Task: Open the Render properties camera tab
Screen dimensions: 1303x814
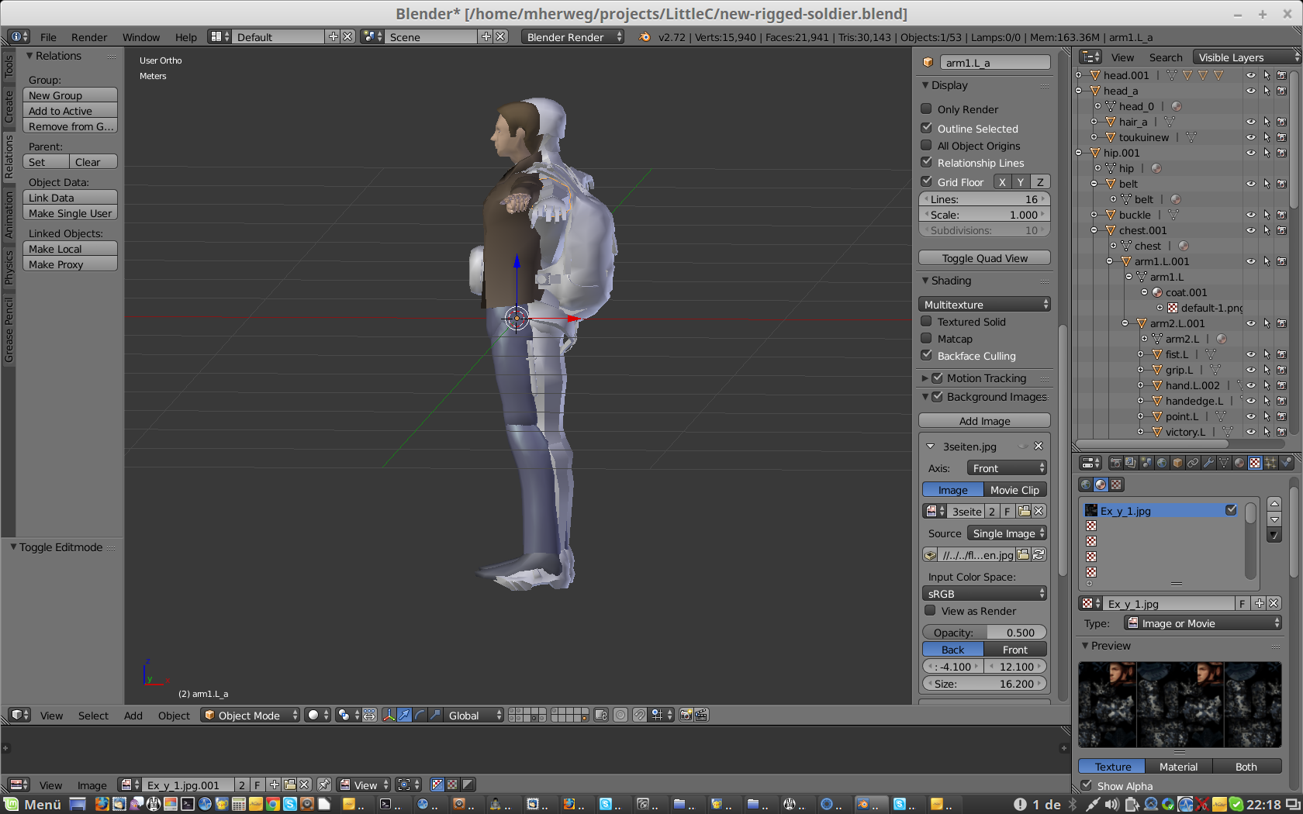Action: point(1116,463)
